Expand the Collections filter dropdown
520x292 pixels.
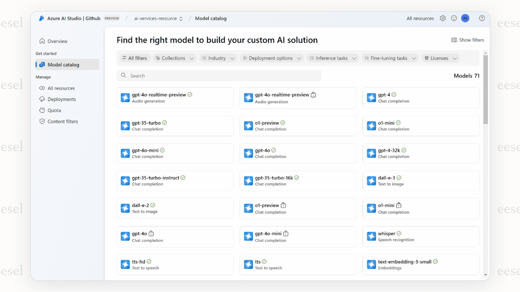(x=174, y=58)
